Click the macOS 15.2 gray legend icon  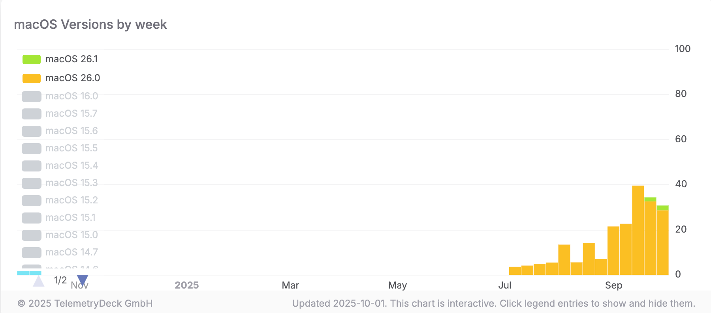pos(32,201)
